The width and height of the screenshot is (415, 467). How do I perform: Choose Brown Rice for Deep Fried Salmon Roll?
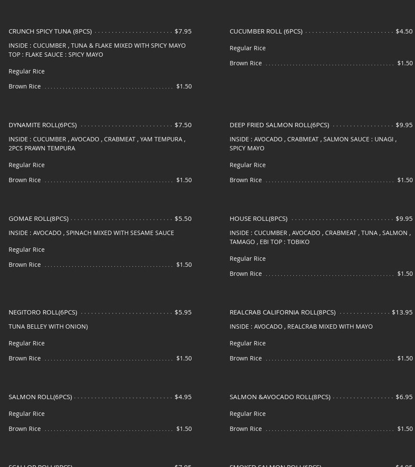[246, 180]
